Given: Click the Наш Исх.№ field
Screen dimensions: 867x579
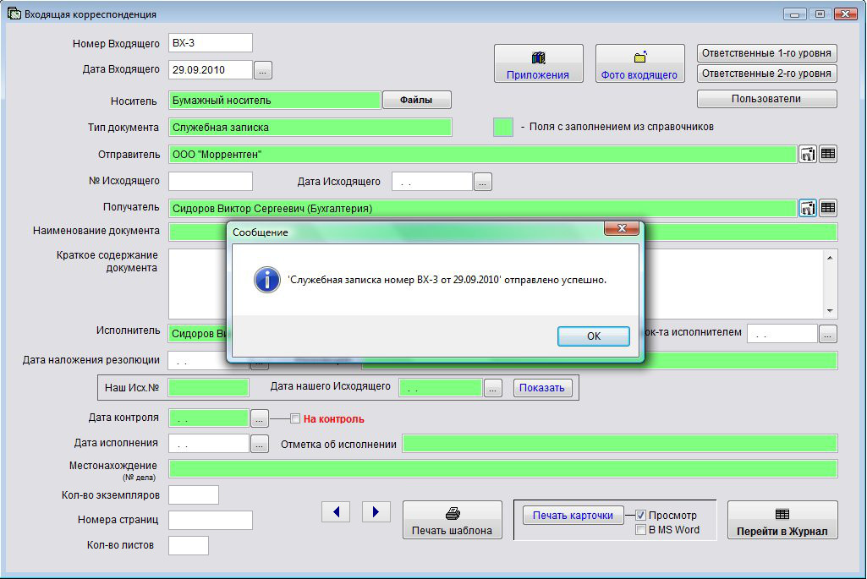Looking at the screenshot, I should click(208, 388).
